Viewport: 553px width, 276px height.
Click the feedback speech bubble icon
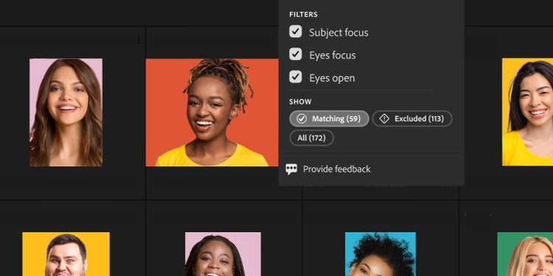[291, 169]
